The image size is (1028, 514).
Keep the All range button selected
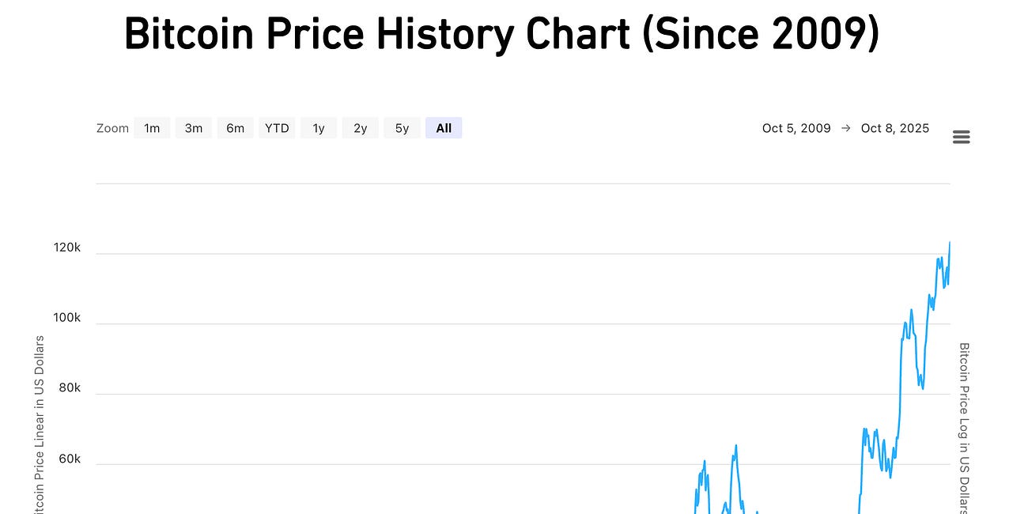(444, 127)
